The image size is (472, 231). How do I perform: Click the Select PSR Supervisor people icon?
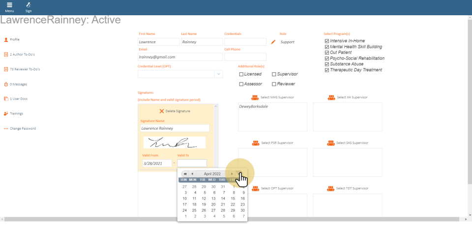(256, 143)
